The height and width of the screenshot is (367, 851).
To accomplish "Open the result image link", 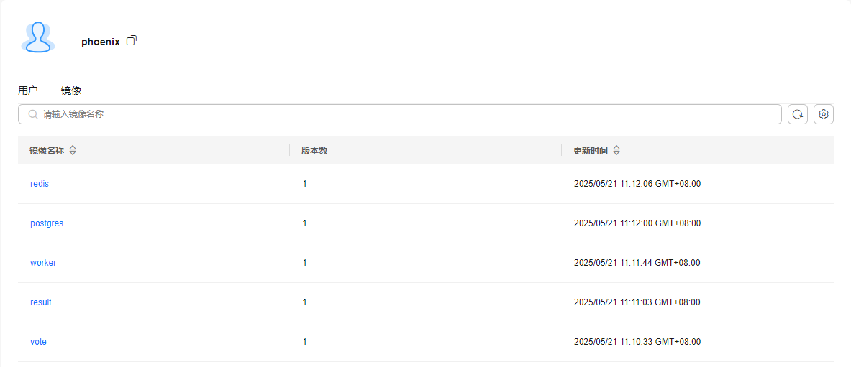I will [41, 302].
